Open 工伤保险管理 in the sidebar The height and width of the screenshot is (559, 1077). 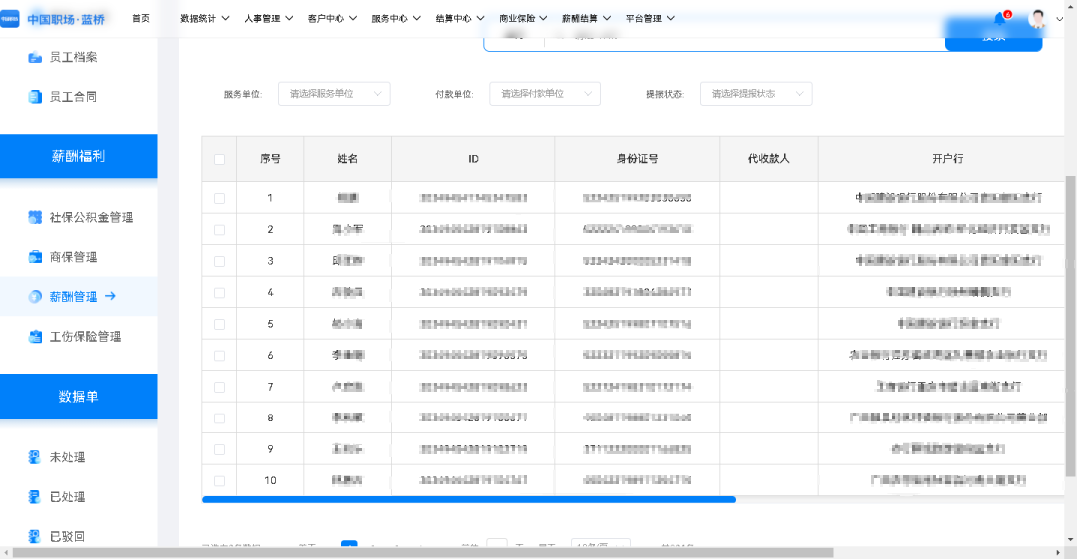[85, 337]
